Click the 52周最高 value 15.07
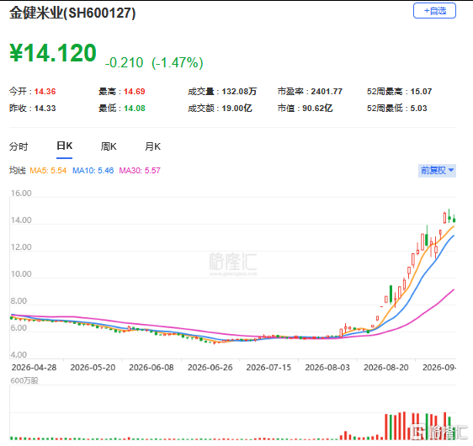Screen dimensions: 473x446 click(x=421, y=92)
